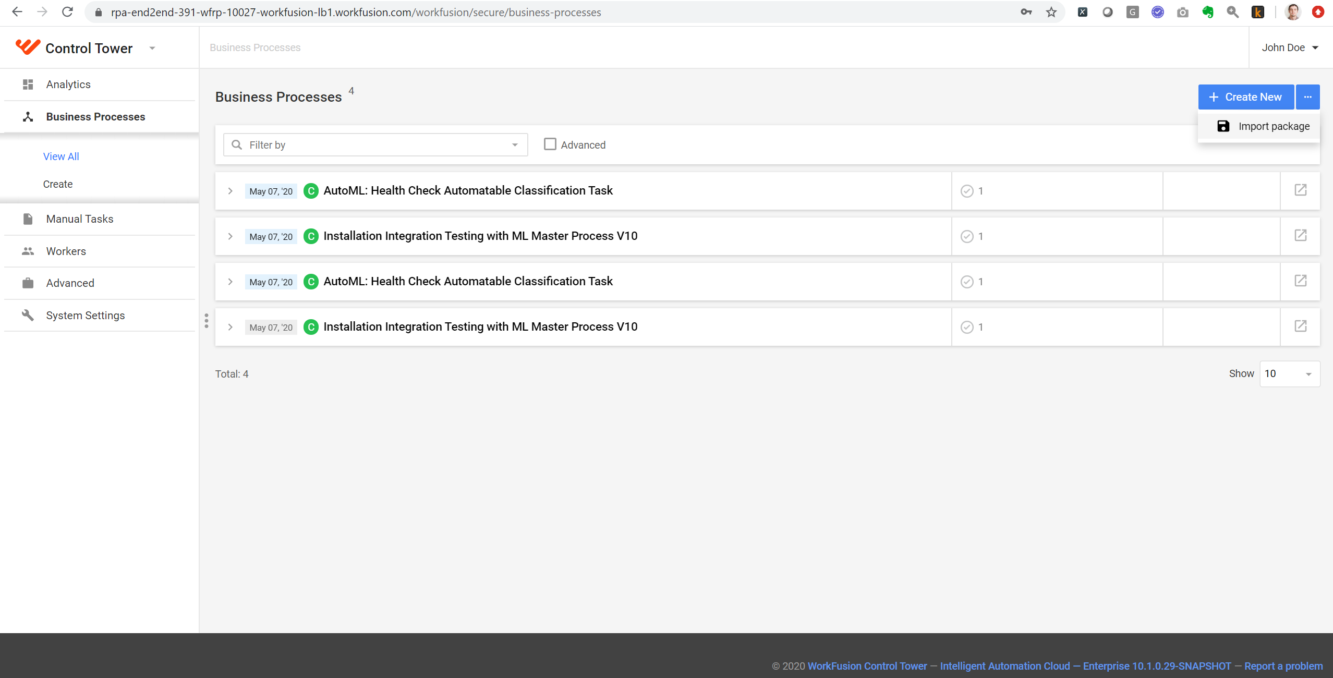This screenshot has height=678, width=1333.
Task: Click the second AutoML: Health Check Automatable Classification Task title
Action: tap(468, 281)
